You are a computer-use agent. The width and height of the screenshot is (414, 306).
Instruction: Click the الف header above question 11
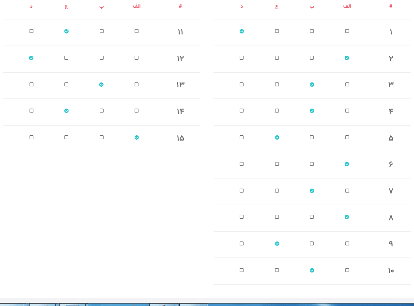(x=137, y=6)
